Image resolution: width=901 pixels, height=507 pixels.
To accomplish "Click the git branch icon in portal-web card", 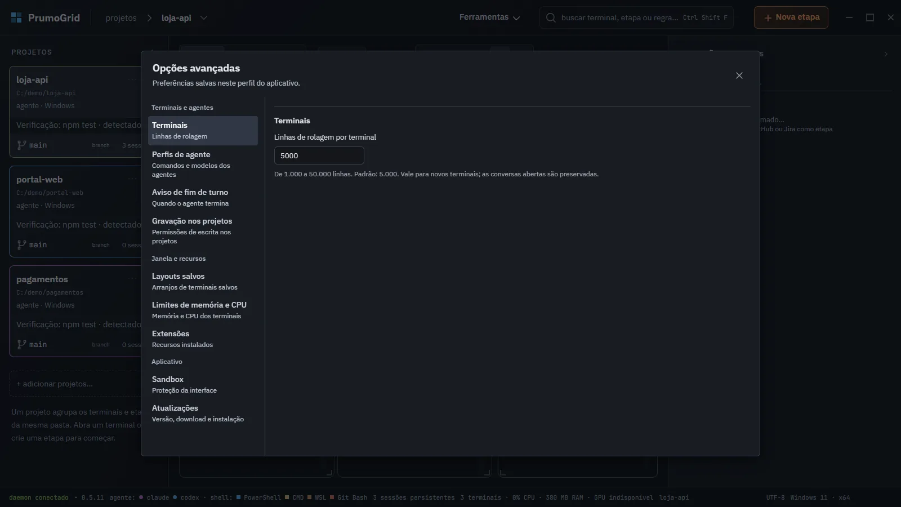I will [21, 244].
